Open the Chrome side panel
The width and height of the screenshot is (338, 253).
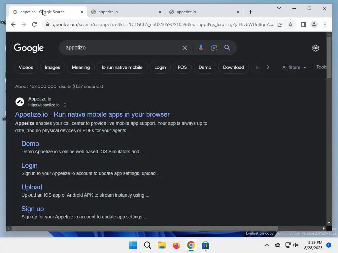304,24
